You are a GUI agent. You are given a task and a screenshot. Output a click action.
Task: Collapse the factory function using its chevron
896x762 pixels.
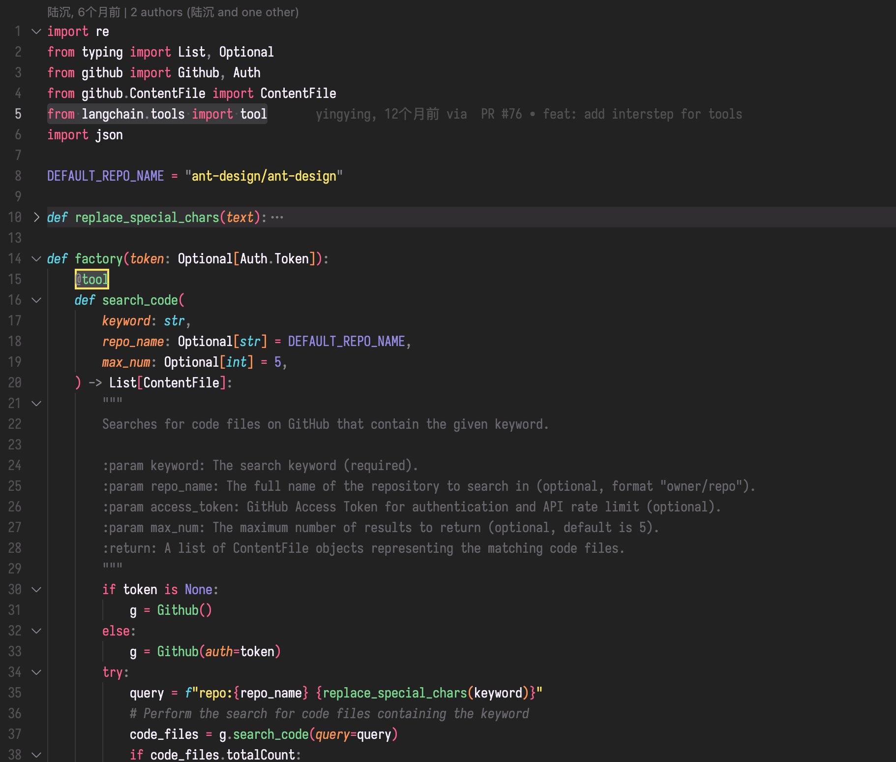point(36,259)
